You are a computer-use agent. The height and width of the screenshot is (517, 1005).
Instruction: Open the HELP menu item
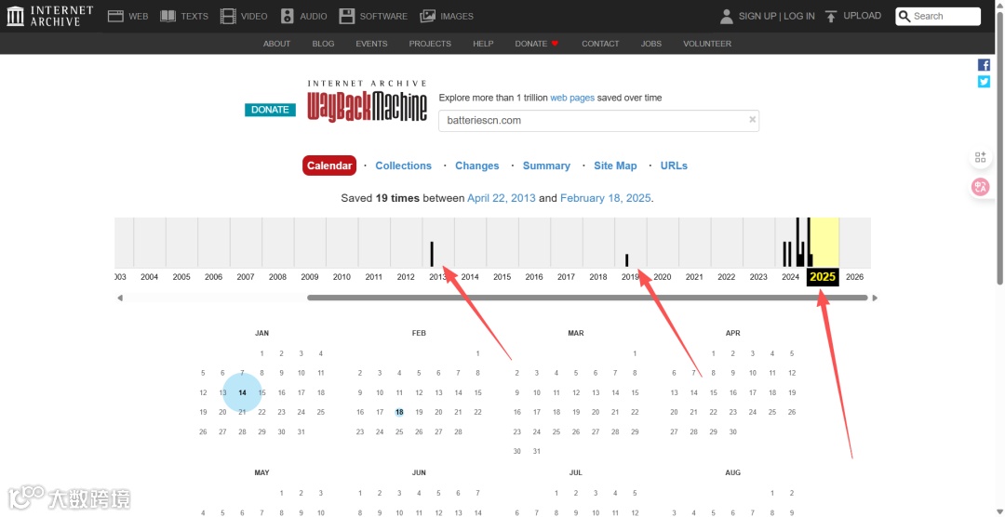483,44
